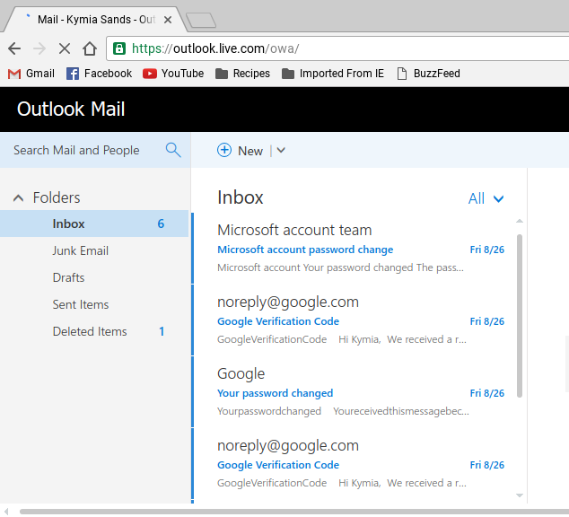Click the Inbox heading above message list
The height and width of the screenshot is (517, 569).
click(240, 197)
